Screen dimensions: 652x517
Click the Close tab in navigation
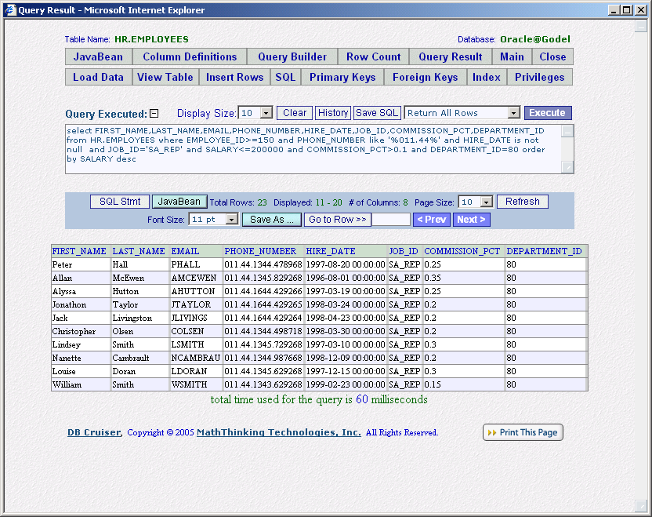click(x=552, y=56)
